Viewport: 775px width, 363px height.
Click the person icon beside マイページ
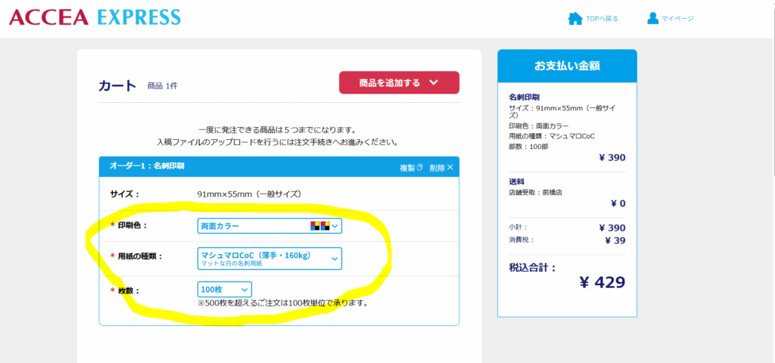coord(652,18)
